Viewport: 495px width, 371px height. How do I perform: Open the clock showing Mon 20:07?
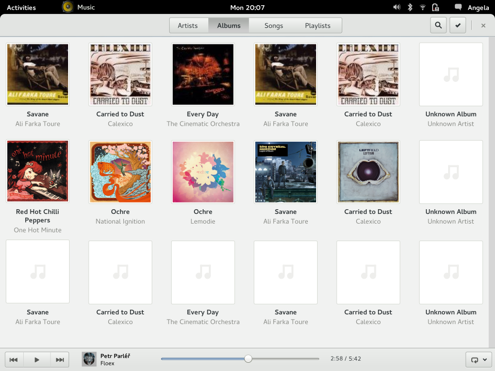[x=247, y=7]
